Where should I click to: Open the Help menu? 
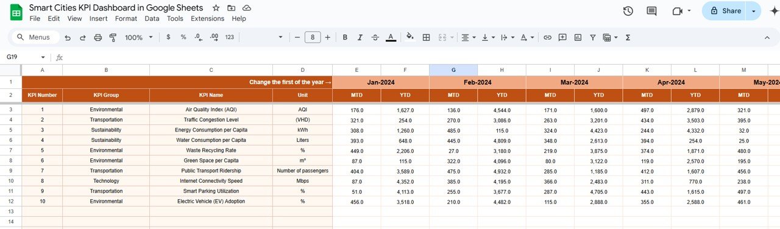pyautogui.click(x=239, y=18)
